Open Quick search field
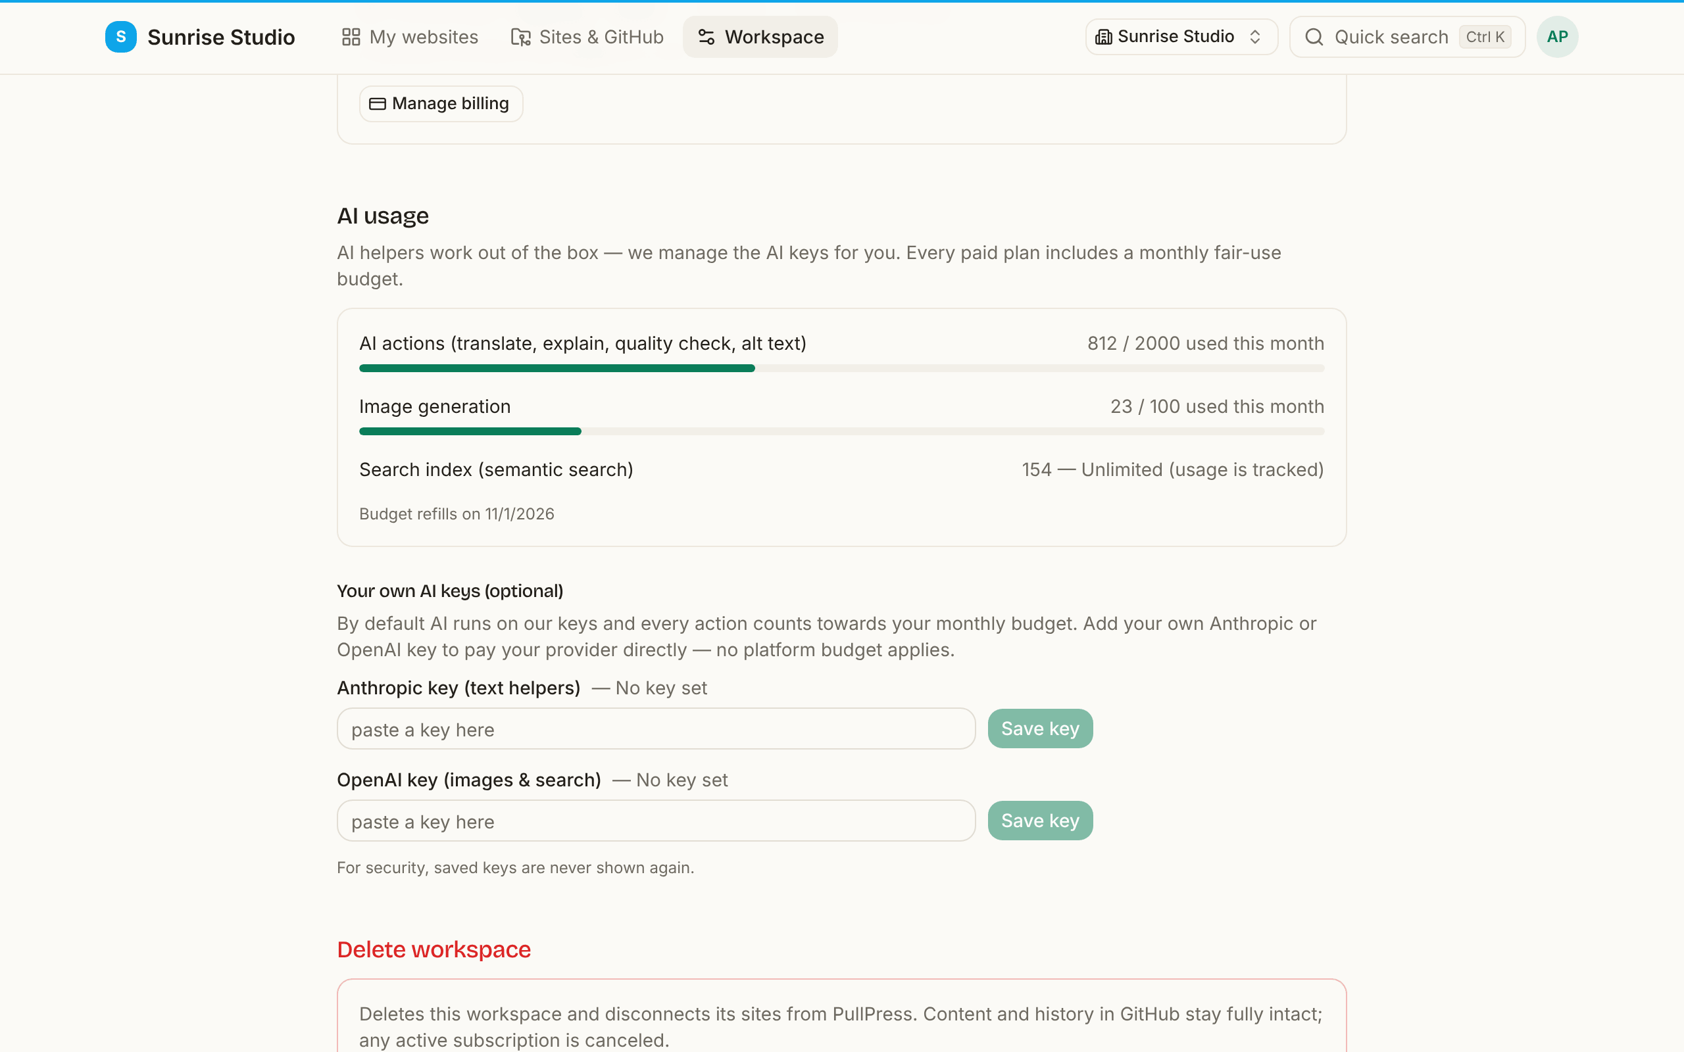This screenshot has height=1052, width=1684. 1407,37
